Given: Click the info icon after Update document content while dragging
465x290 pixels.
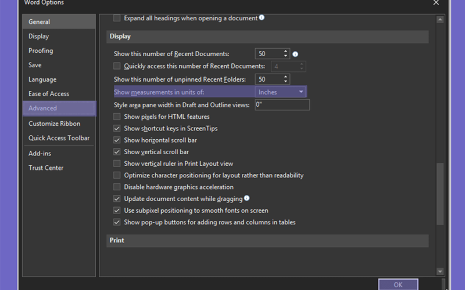Looking at the screenshot, I should pyautogui.click(x=246, y=198).
